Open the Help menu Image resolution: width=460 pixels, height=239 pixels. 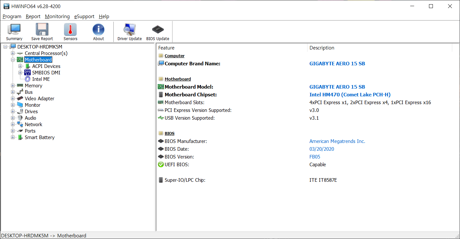coord(104,16)
